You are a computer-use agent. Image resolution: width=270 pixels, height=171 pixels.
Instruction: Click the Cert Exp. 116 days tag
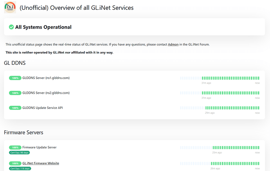pyautogui.click(x=20, y=169)
